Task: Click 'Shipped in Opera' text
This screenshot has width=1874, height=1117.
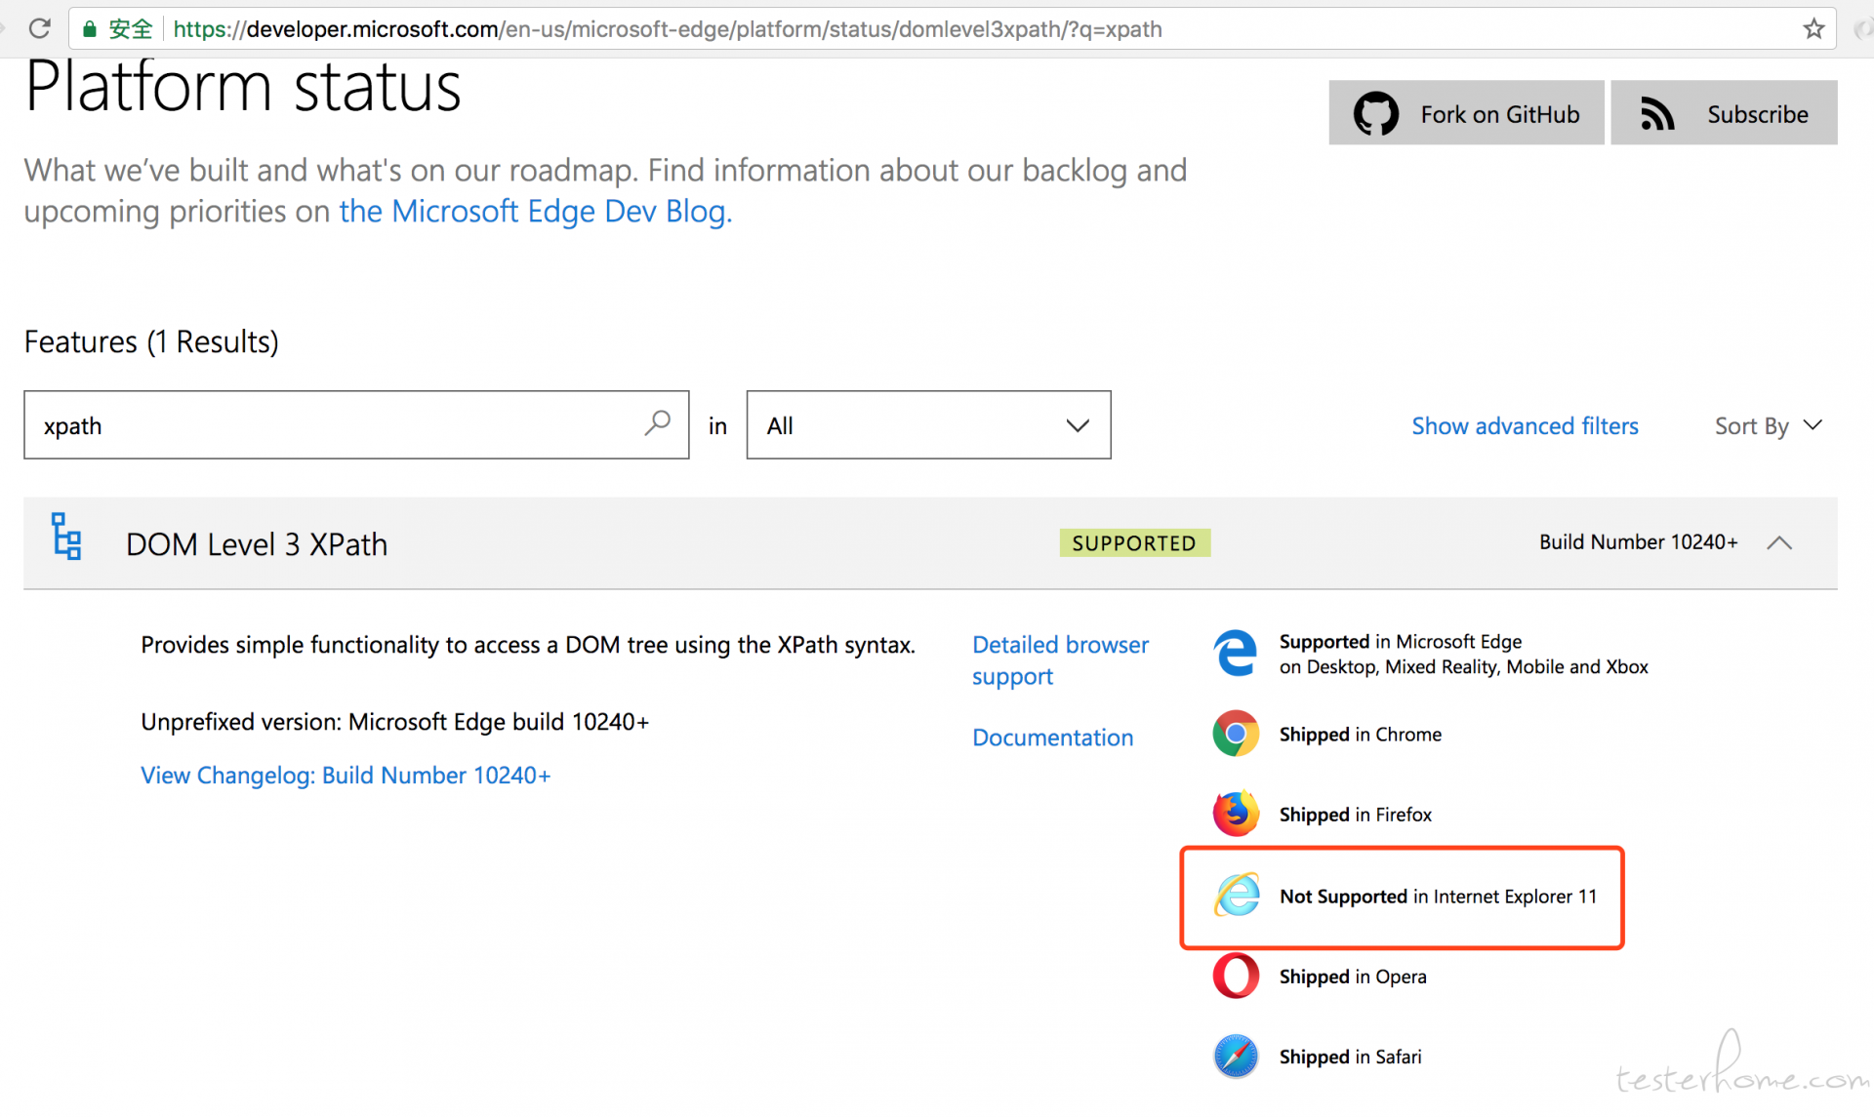Action: pyautogui.click(x=1353, y=976)
